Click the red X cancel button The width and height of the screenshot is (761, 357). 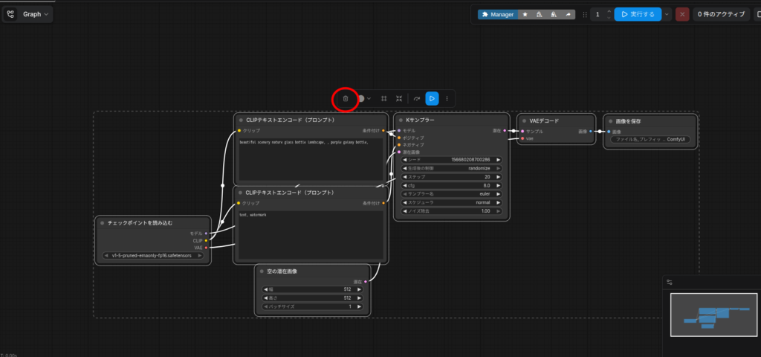tap(682, 14)
